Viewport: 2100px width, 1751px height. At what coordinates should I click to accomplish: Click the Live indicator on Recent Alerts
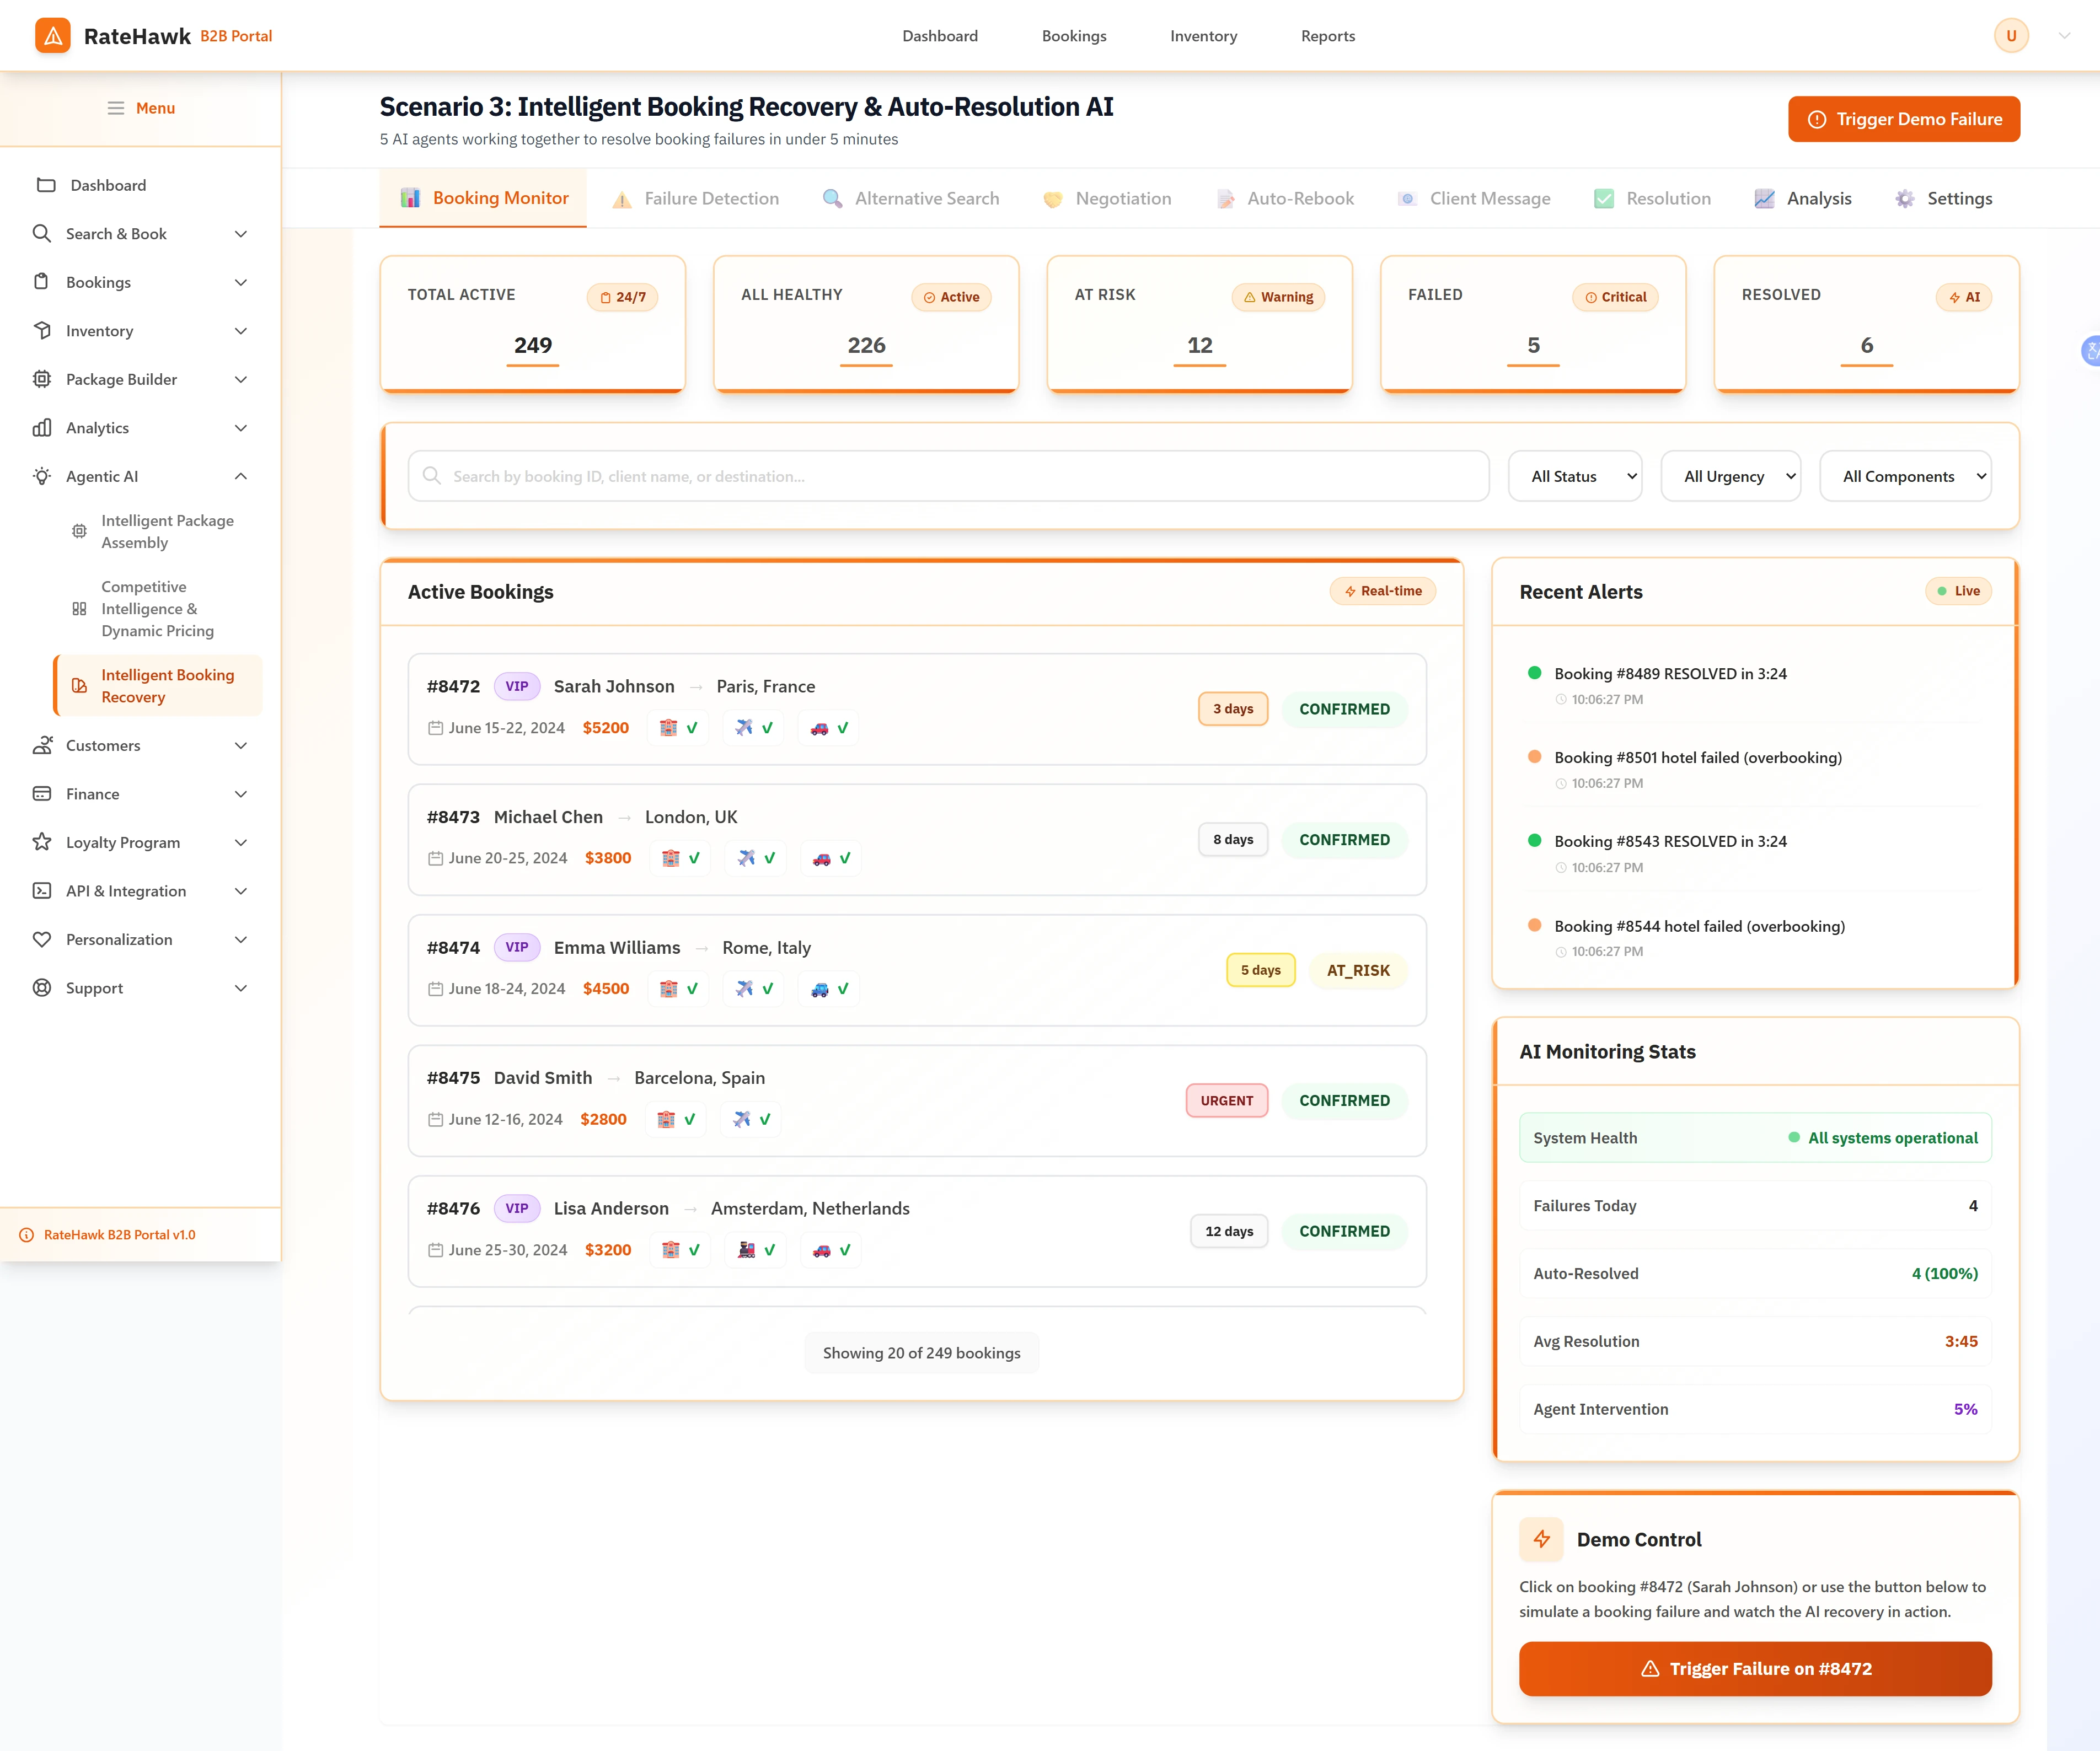pos(1957,591)
